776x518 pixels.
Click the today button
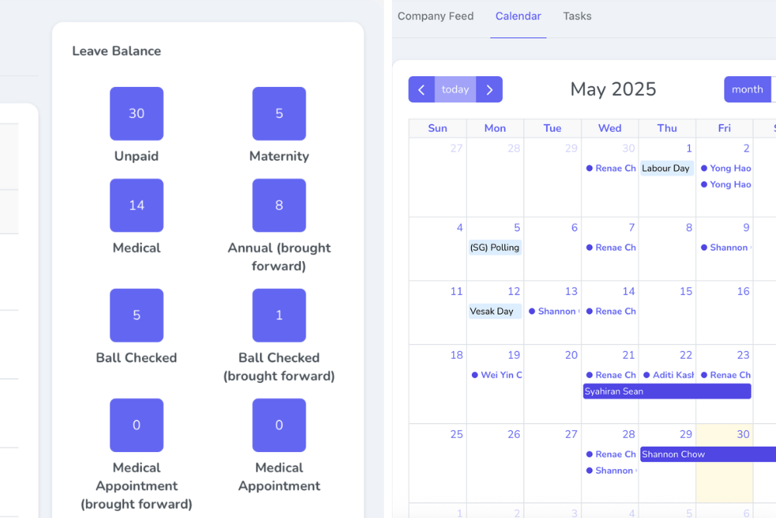click(456, 89)
